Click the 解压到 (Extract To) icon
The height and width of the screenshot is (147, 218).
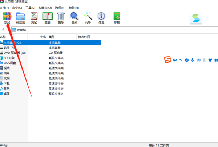click(x=21, y=17)
